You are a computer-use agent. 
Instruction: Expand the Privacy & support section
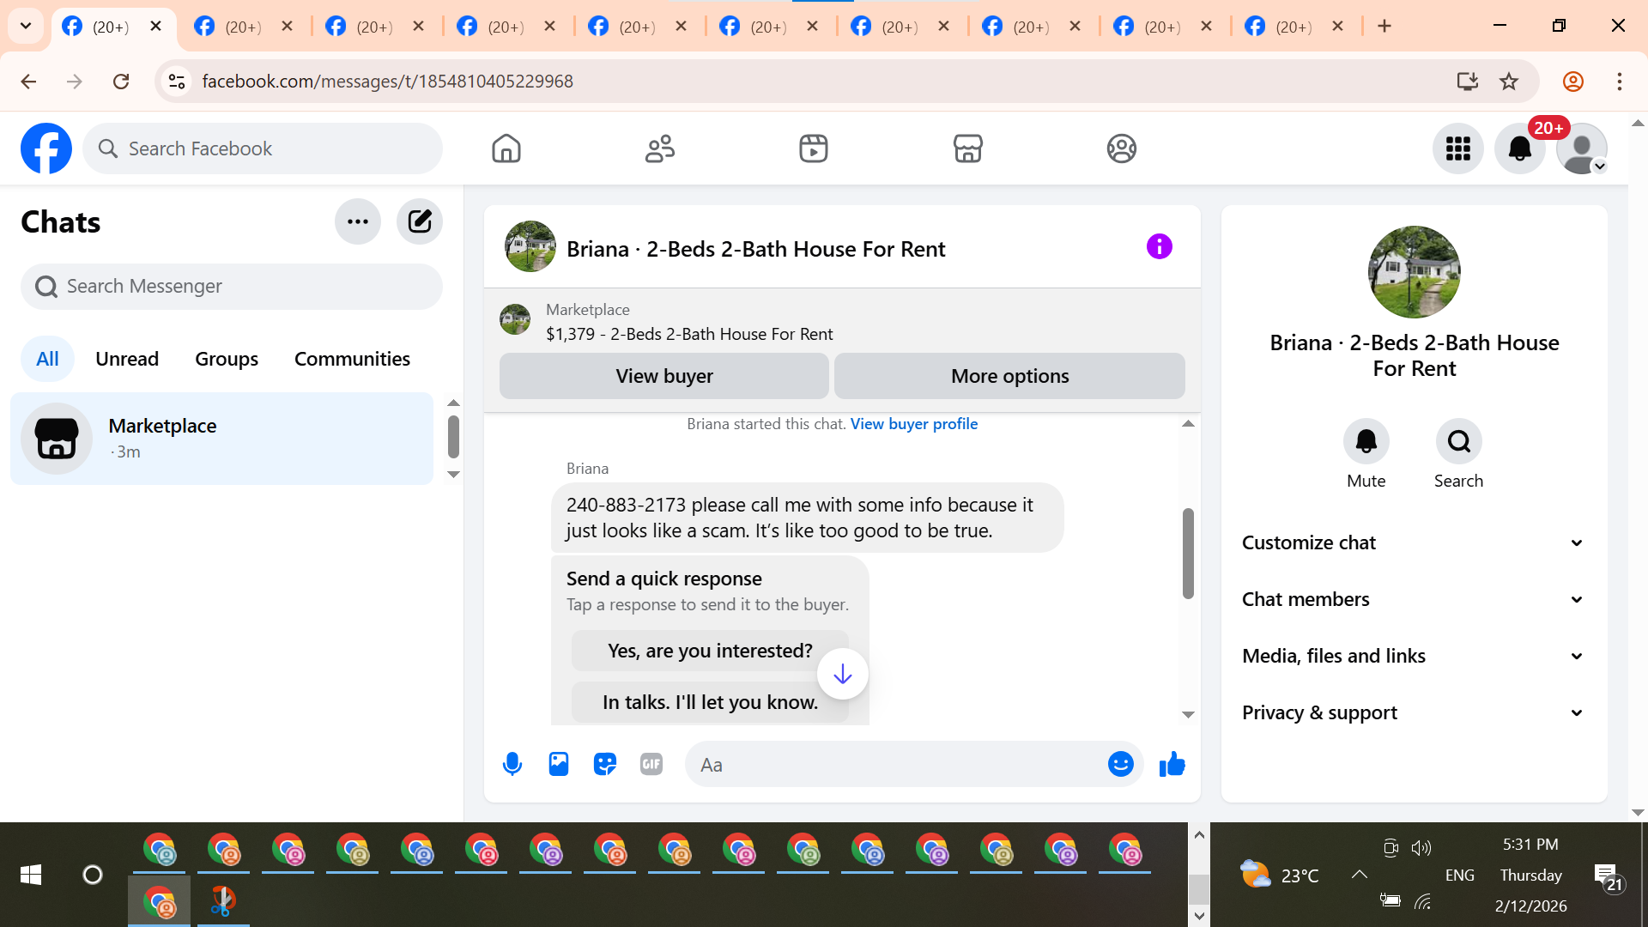[x=1414, y=712]
